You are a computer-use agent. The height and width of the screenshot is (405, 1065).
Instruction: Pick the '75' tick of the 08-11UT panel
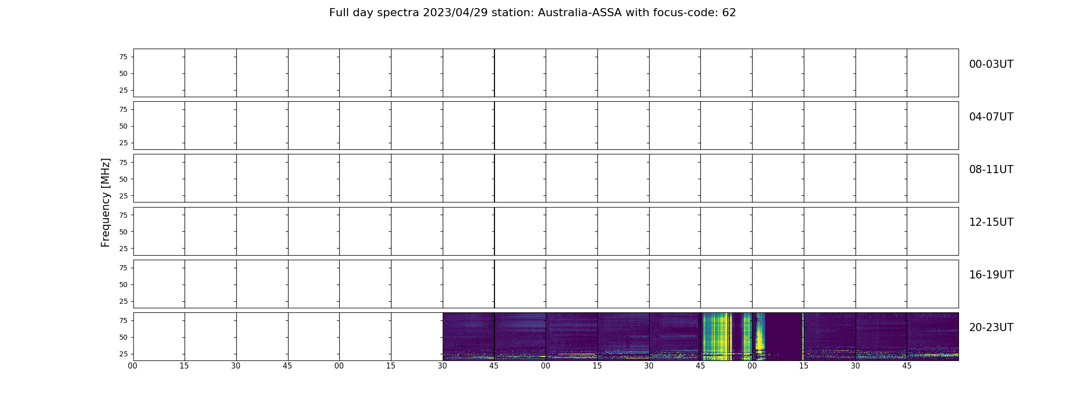123,163
